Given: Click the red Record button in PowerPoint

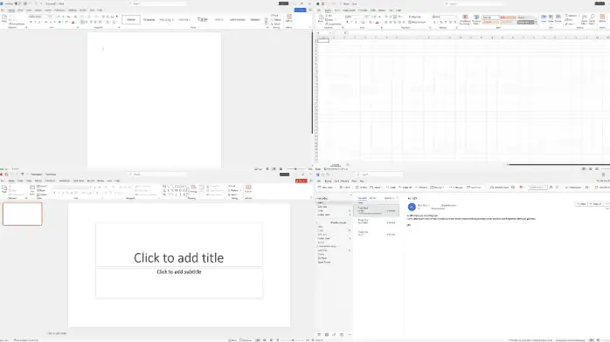Looking at the screenshot, I should pos(302,181).
